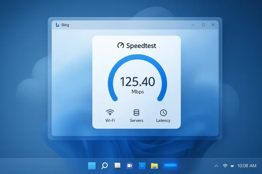Open the Chat camera app in taskbar
The height and width of the screenshot is (174, 262).
coord(130,166)
